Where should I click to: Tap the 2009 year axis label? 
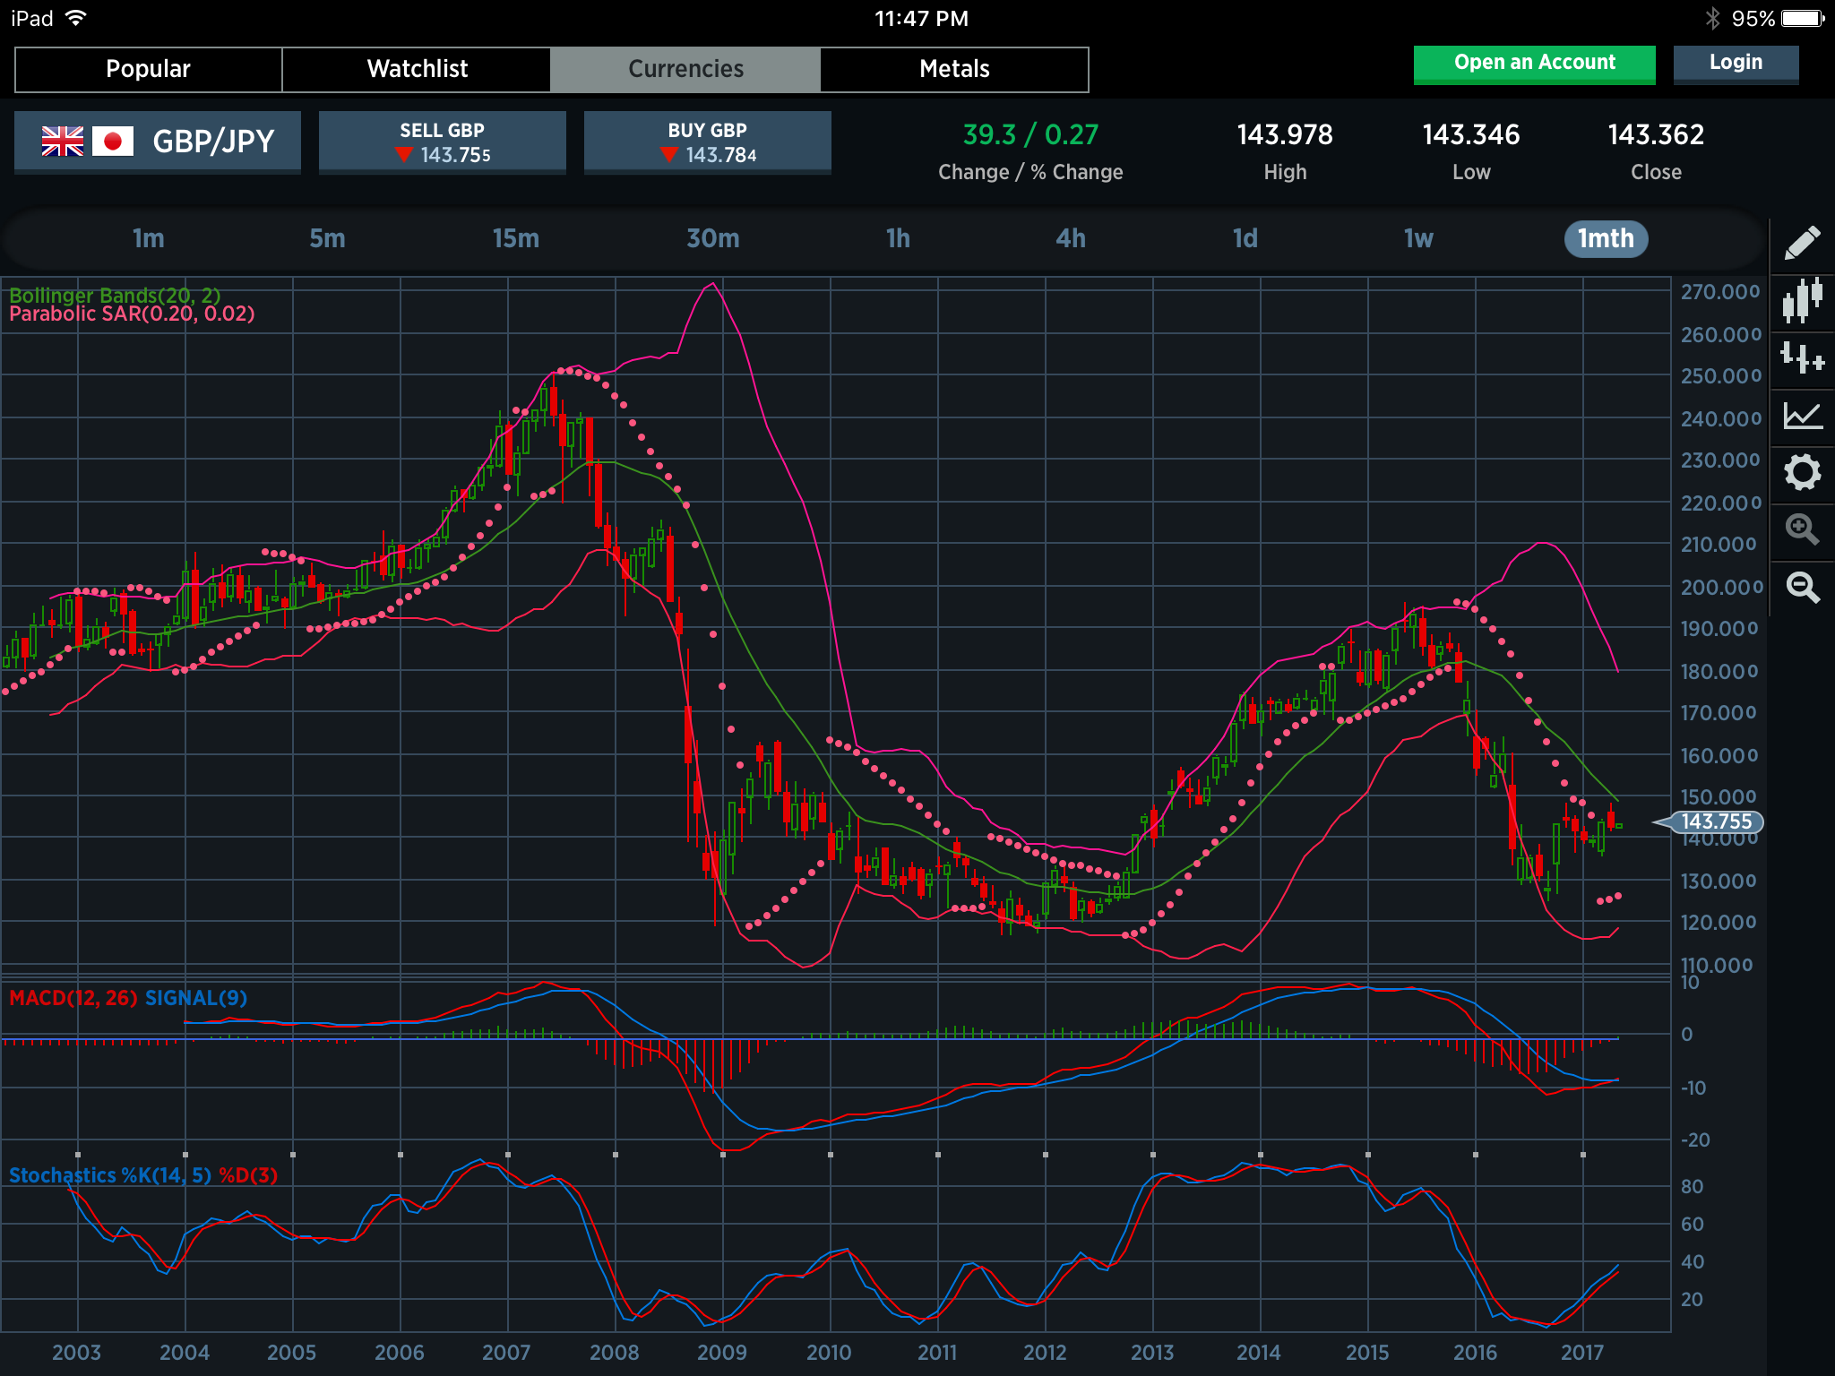(x=722, y=1353)
